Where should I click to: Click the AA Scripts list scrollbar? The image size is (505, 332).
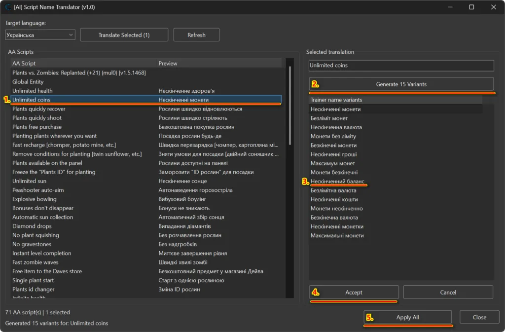coord(290,106)
